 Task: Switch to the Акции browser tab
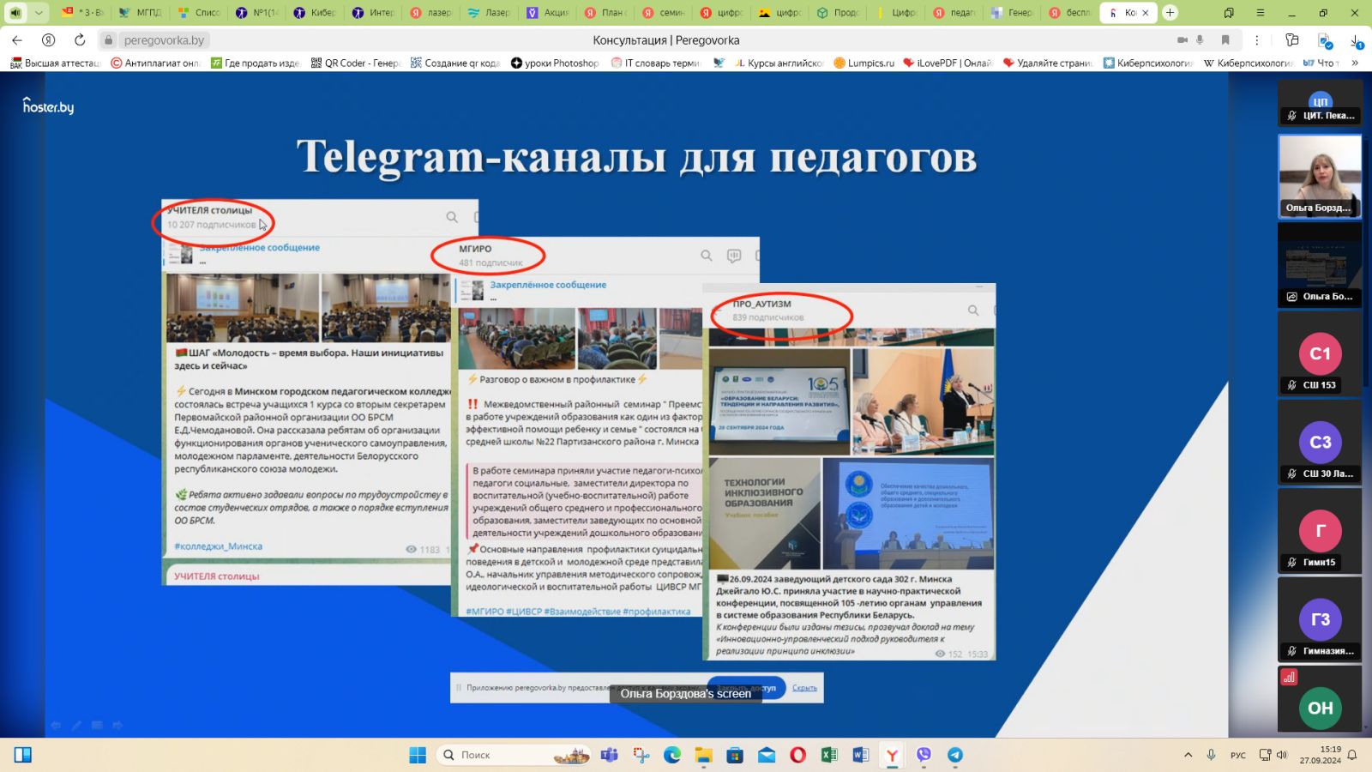[547, 13]
